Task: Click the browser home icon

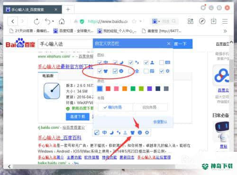Action: 62,21
